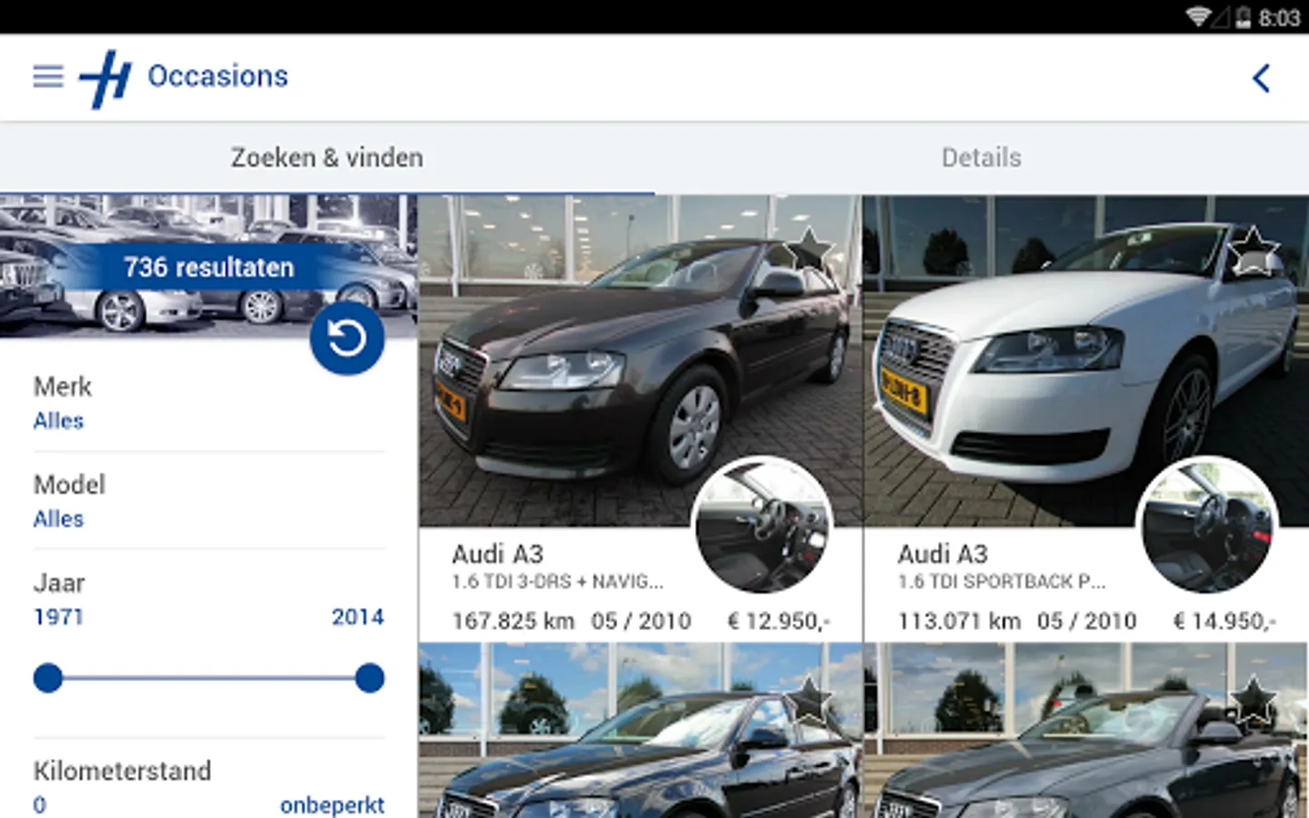This screenshot has height=818, width=1309.
Task: Click the 736 resultaten banner
Action: pos(208,267)
